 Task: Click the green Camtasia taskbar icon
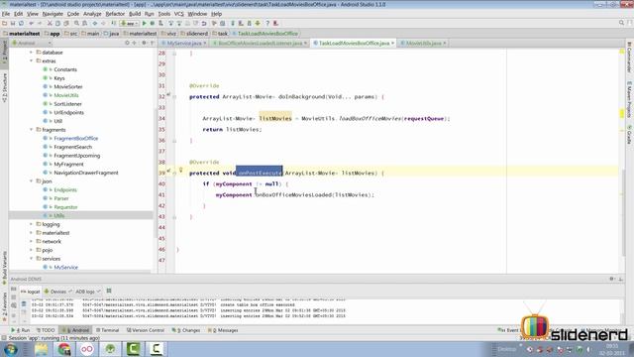(x=133, y=349)
